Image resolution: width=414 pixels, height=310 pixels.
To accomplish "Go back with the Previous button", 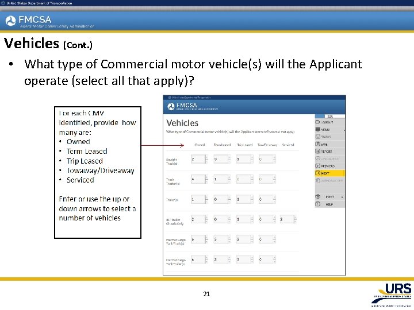I will [330, 166].
